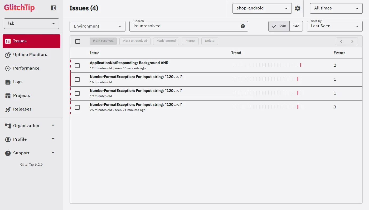Screen dimensions: 369x210
Task: Open Releases in the sidebar
Action: (32, 109)
